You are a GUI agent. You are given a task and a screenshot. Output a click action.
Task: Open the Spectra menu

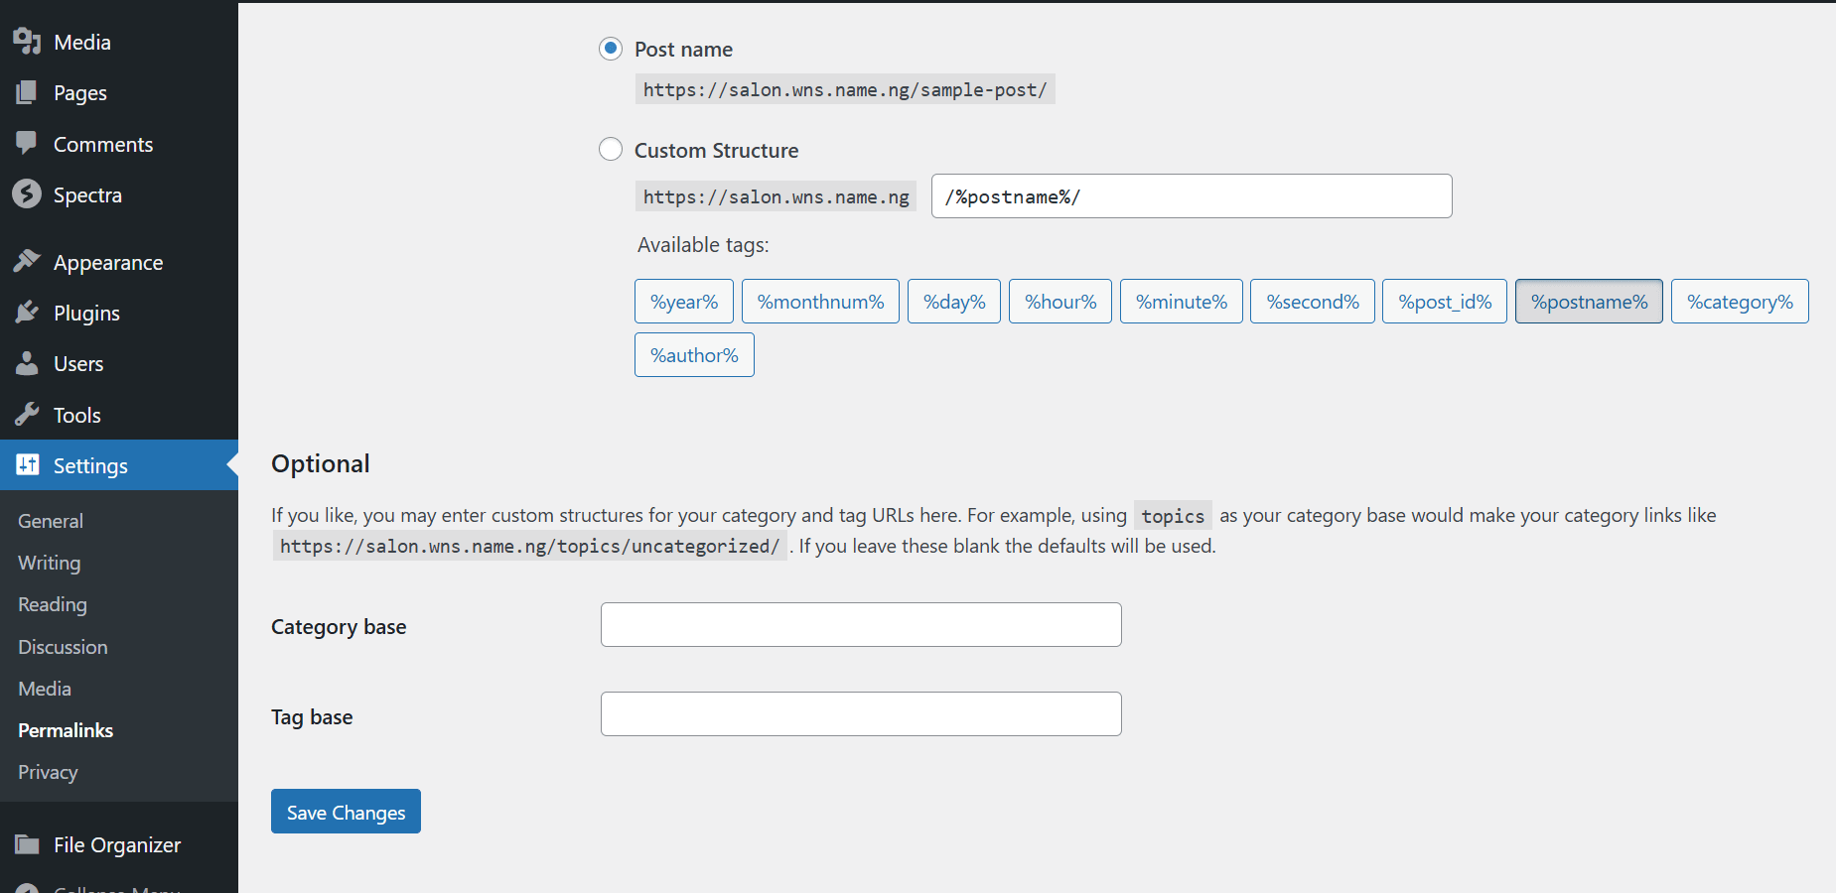87,194
